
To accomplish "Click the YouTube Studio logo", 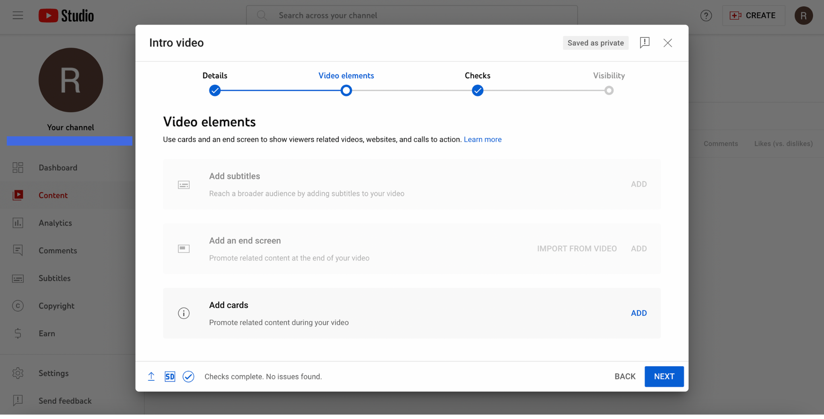I will point(66,16).
